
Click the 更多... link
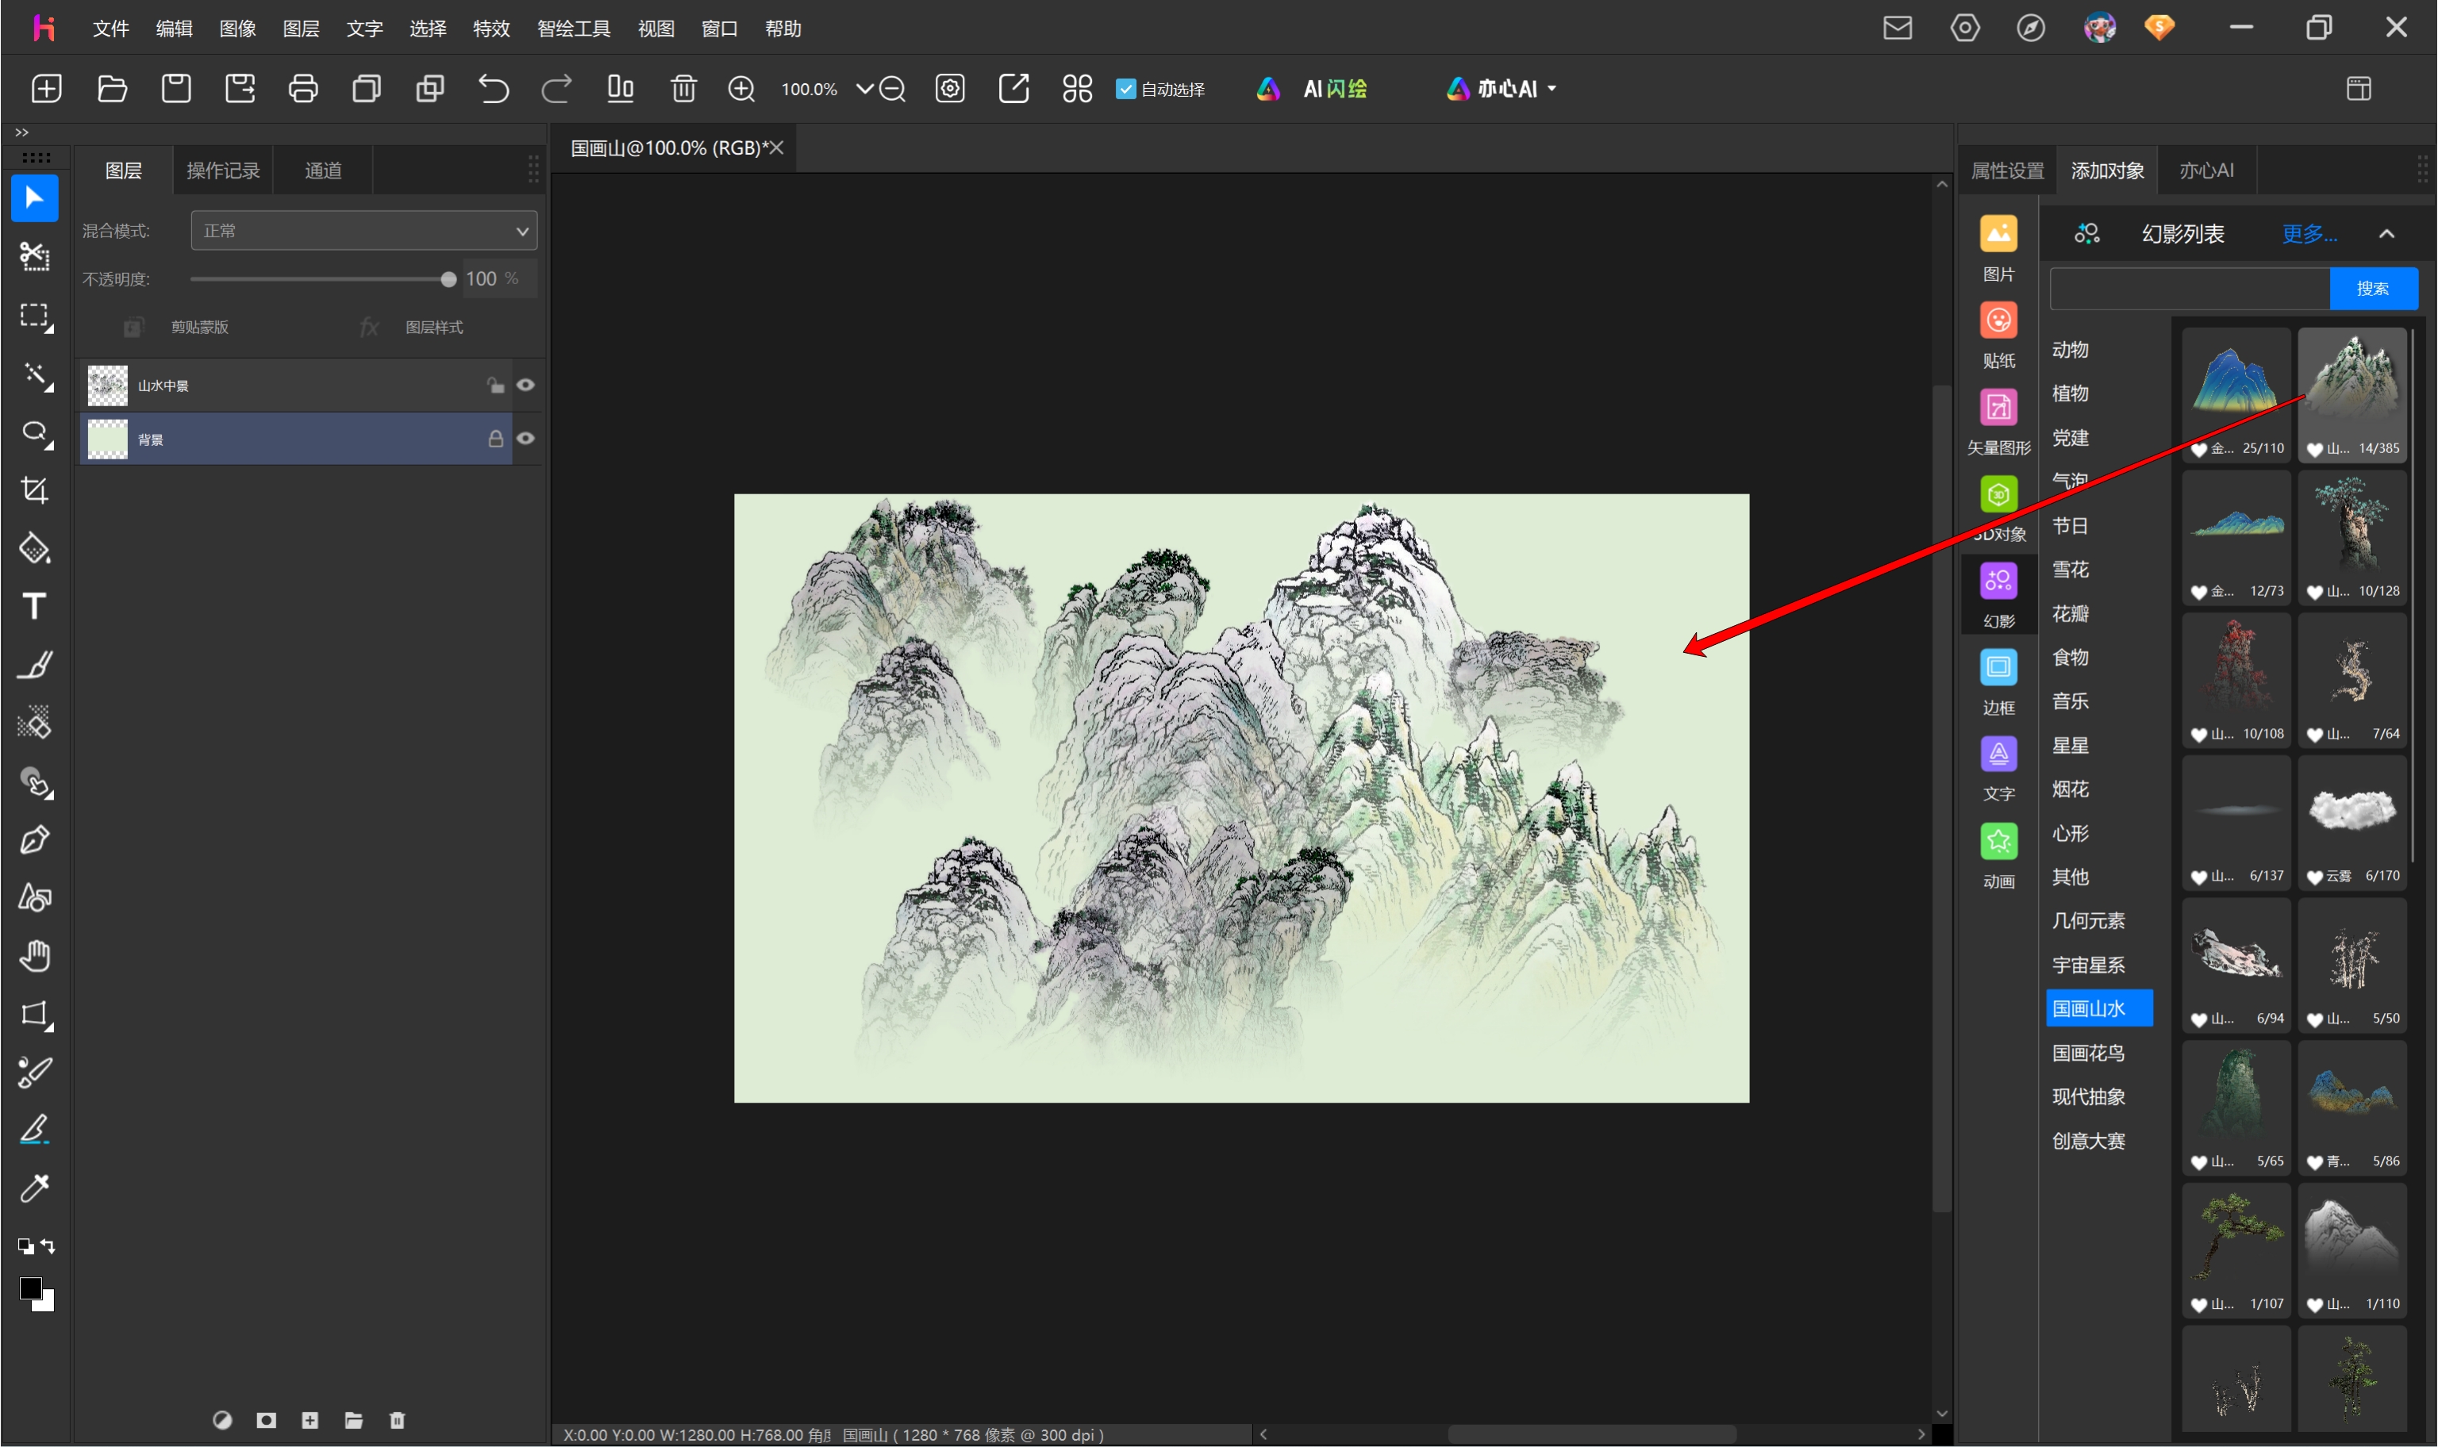(2309, 234)
